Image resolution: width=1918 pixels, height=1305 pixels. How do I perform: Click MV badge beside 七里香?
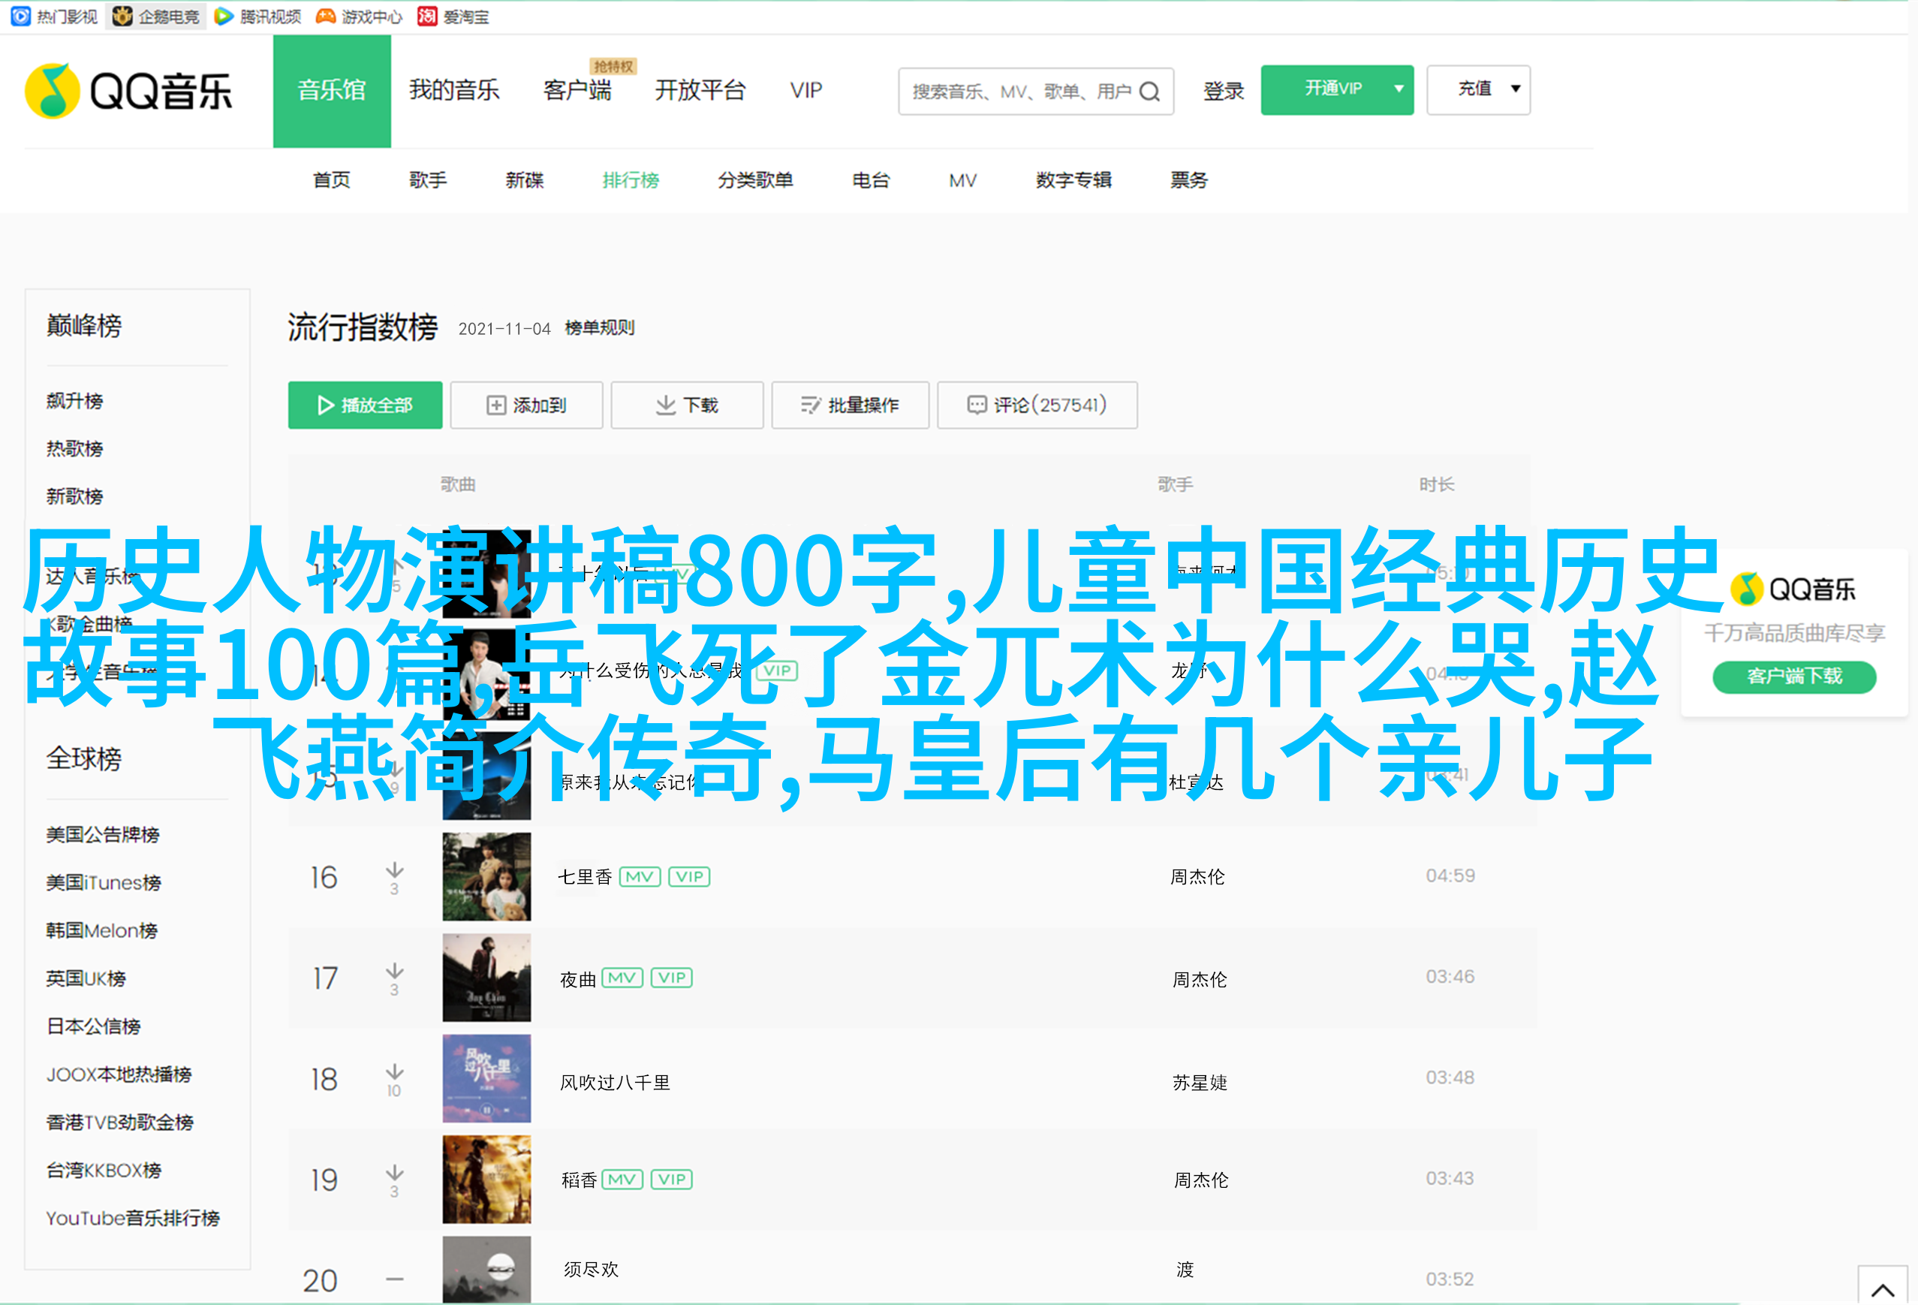[x=640, y=876]
